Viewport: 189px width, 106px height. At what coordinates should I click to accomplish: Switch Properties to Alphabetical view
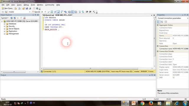pyautogui.click(x=162, y=22)
